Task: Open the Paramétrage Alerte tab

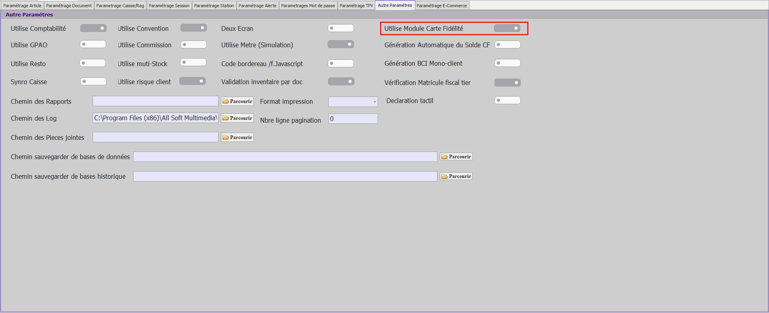Action: pos(257,6)
